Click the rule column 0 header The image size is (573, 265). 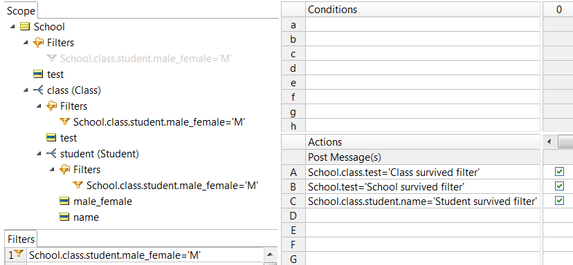click(558, 10)
